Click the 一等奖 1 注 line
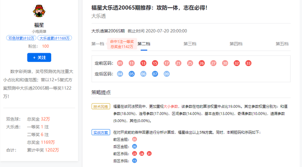 tap(38, 127)
